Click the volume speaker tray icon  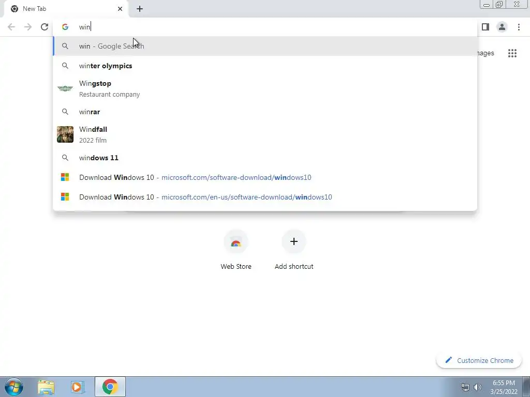(478, 387)
